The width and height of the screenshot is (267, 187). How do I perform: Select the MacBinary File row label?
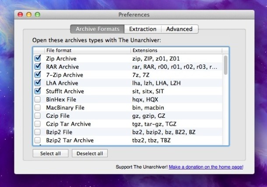[65, 108]
